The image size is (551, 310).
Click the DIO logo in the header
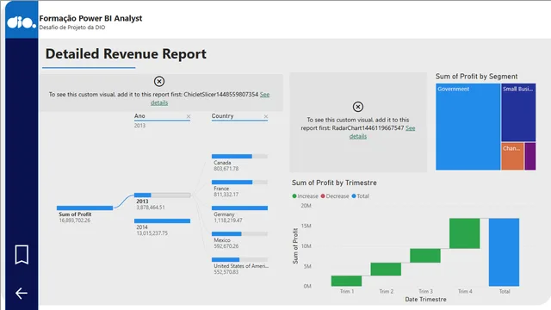[22, 22]
